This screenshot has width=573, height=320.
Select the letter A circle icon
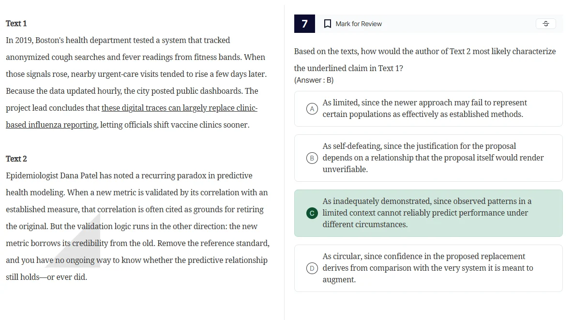click(x=312, y=108)
